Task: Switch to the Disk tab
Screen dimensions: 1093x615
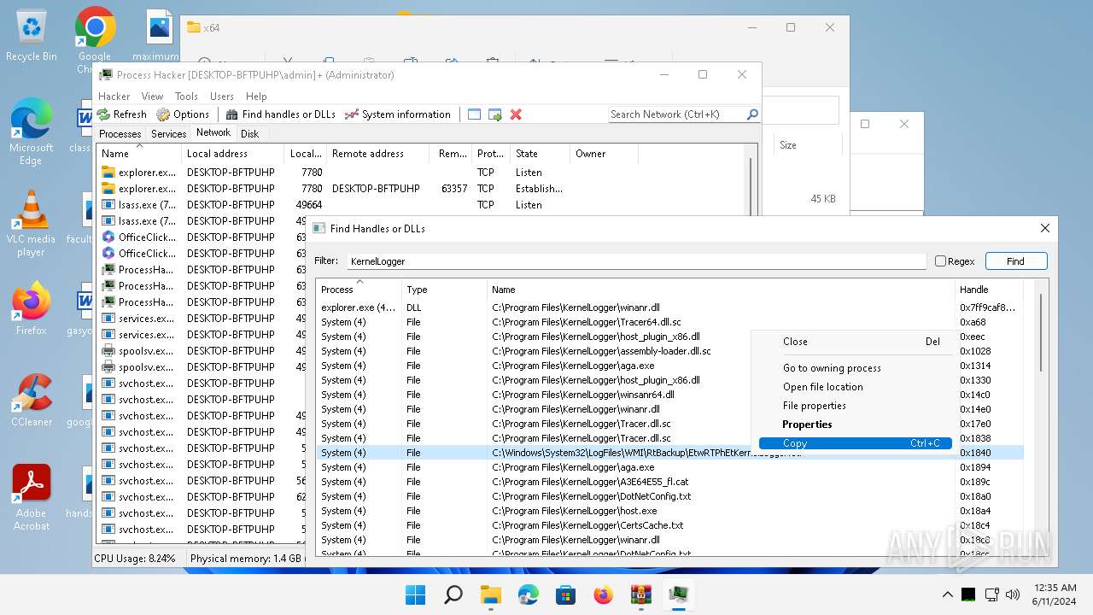Action: click(x=249, y=134)
